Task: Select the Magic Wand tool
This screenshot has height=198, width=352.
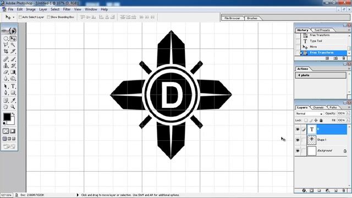Action: click(x=13, y=45)
